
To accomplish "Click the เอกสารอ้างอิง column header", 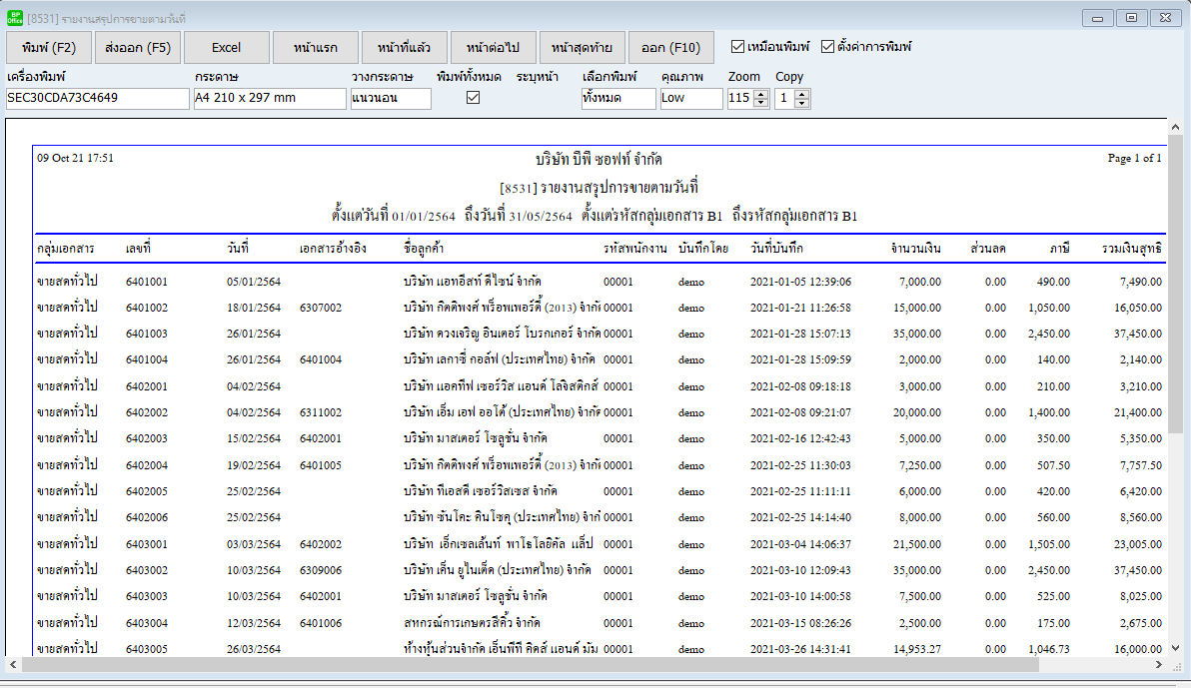I will pyautogui.click(x=333, y=249).
